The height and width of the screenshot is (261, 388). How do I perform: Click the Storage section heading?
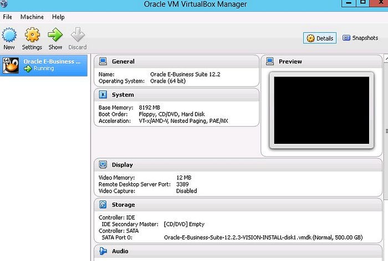pos(123,205)
